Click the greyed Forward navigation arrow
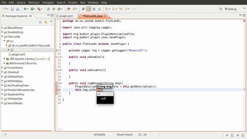Screen dimensions: 247x139 133,9
